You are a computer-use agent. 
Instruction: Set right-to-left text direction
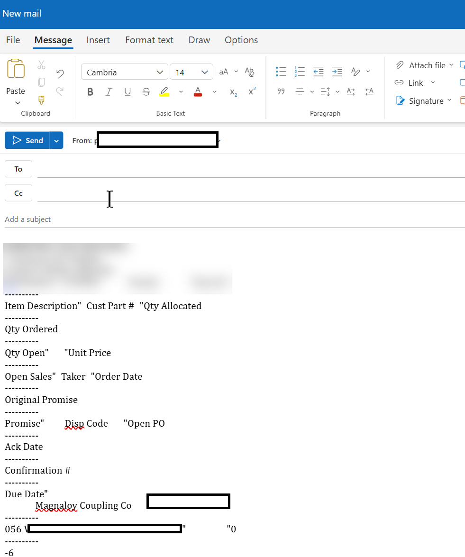(x=369, y=91)
